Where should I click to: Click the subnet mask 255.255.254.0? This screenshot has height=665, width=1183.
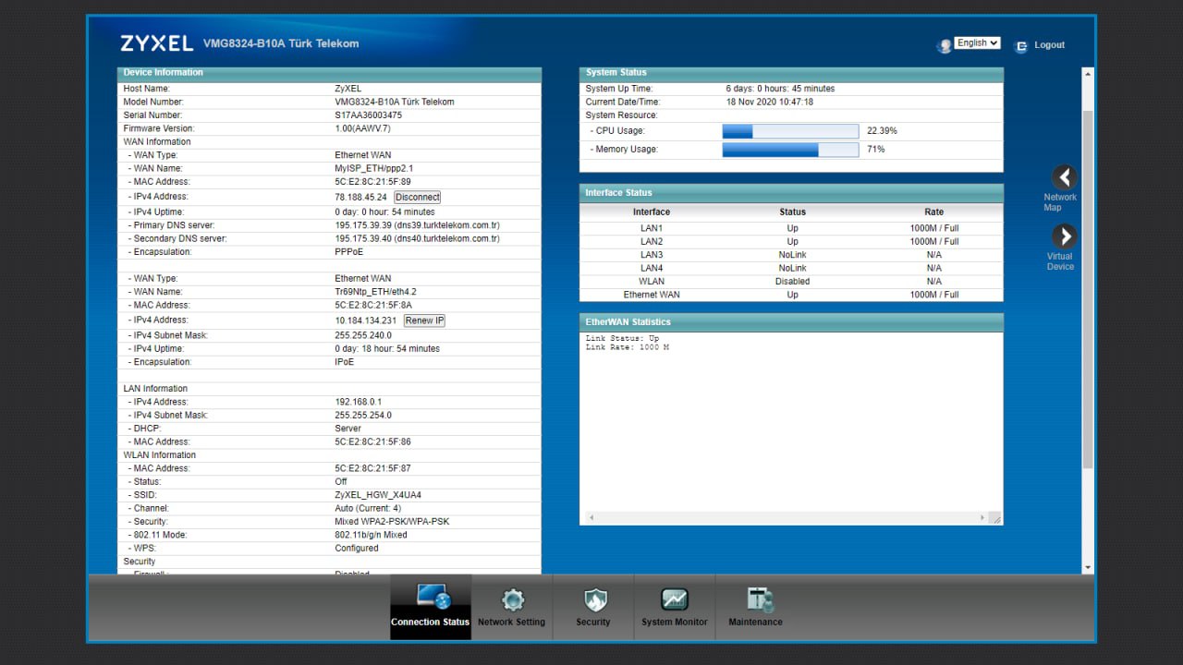point(363,415)
